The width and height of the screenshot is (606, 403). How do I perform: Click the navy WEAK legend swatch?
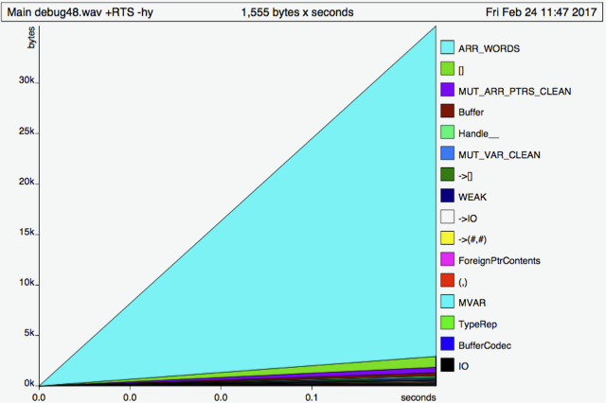pyautogui.click(x=447, y=196)
